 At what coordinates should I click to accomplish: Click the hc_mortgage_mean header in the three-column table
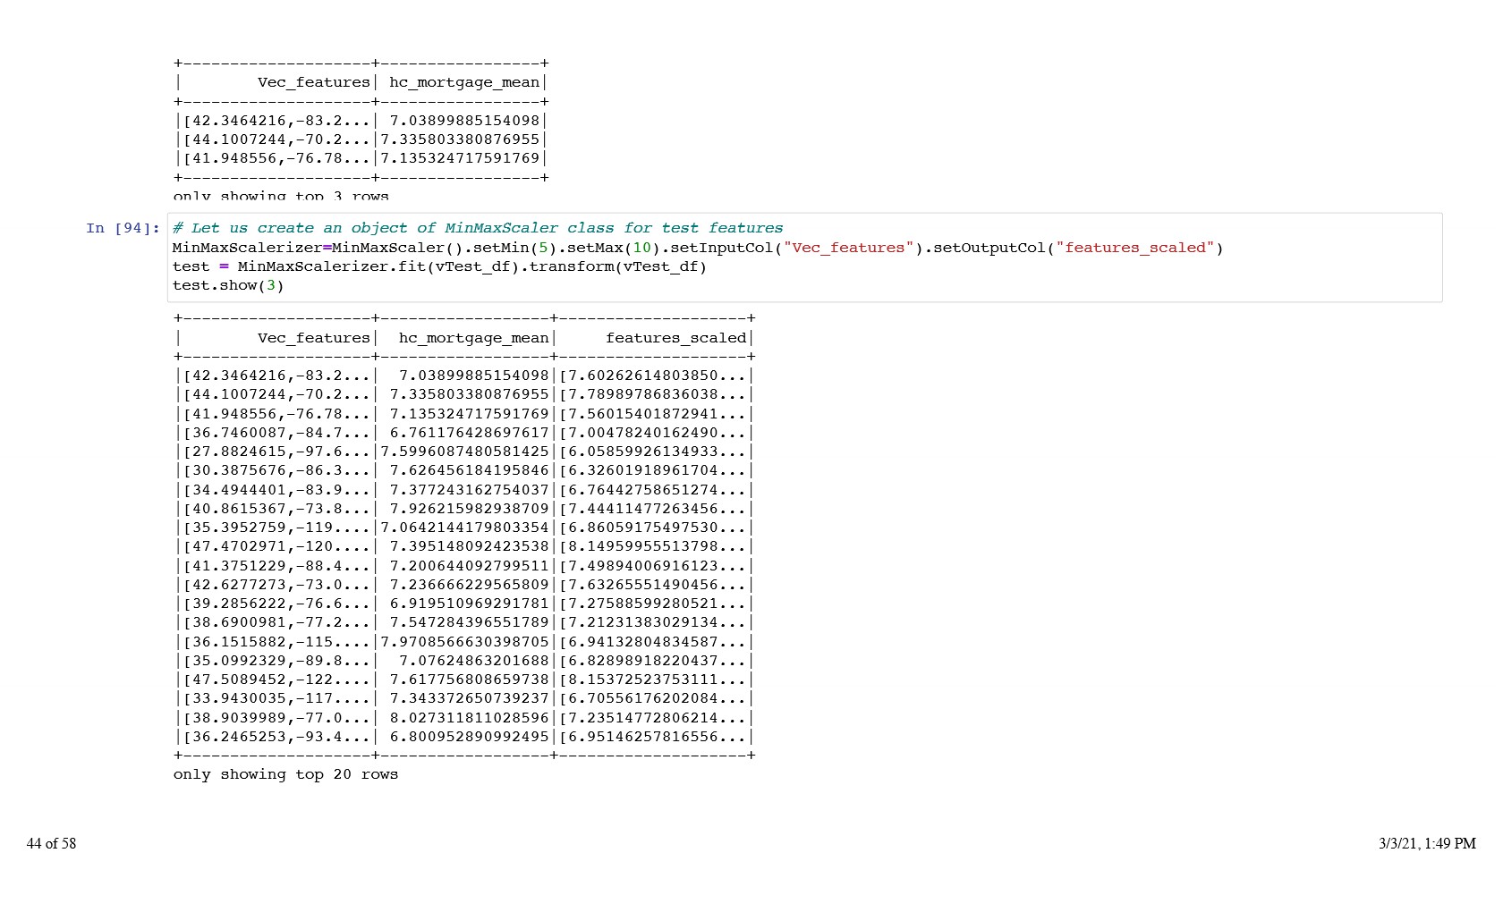[x=473, y=338]
